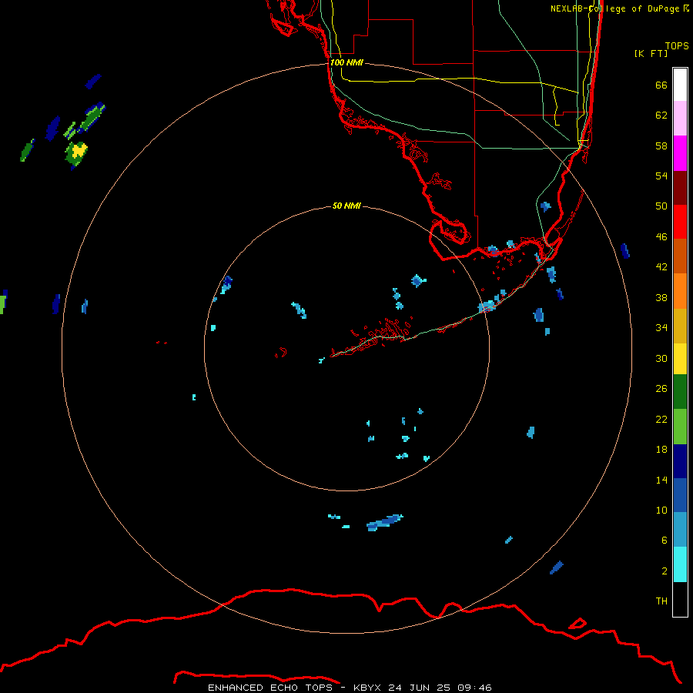Select the 22 value on the legend
Screen dimensions: 693x693
[661, 419]
